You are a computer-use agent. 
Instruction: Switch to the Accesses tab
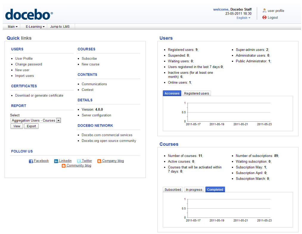coord(172,93)
